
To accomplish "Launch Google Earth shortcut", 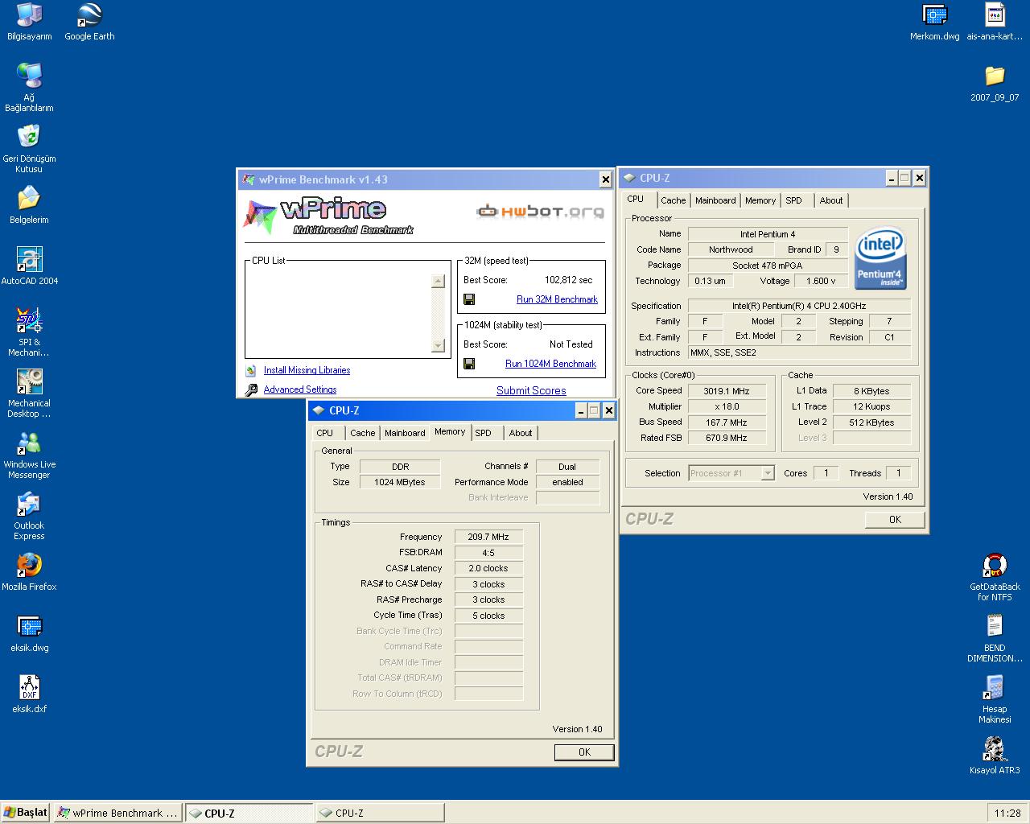I will 89,22.
